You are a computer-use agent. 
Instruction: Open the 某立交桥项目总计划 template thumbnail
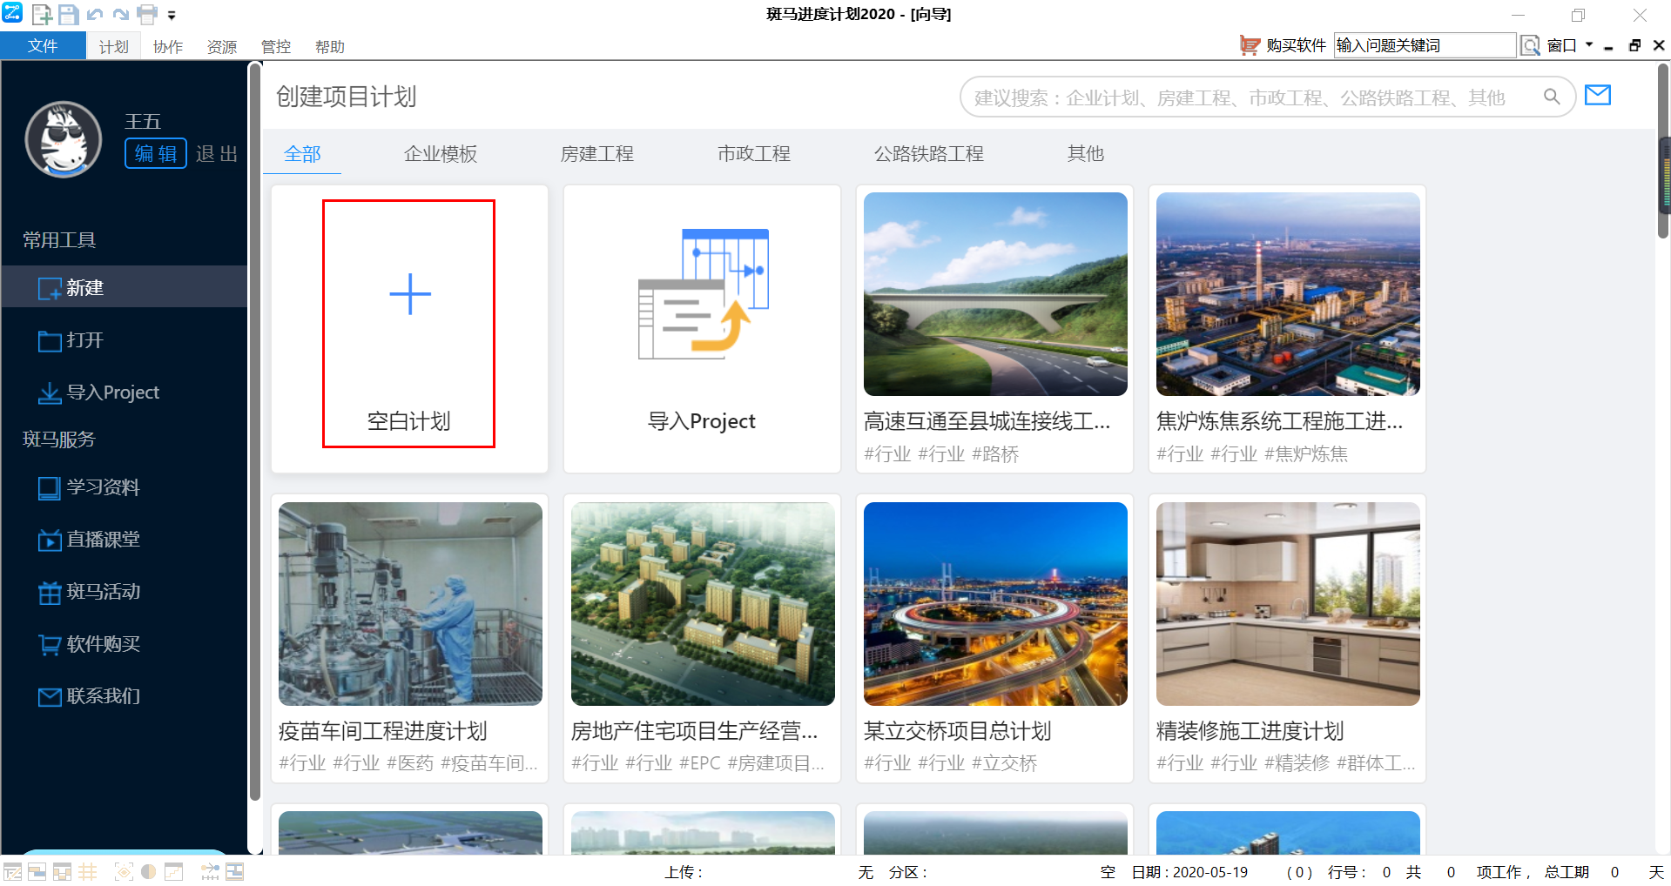point(995,604)
